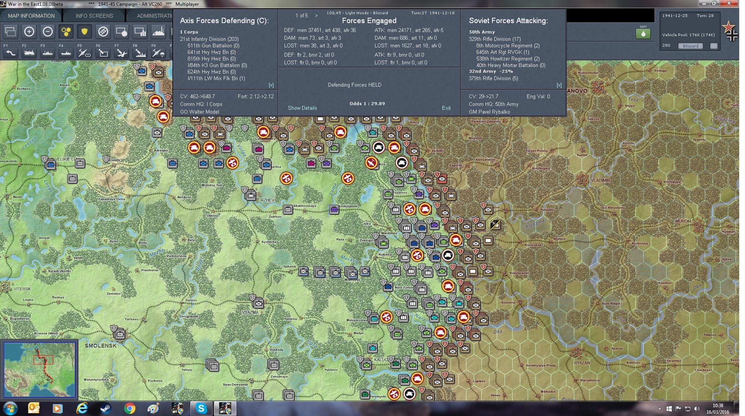Show factory locations icon

point(158,32)
